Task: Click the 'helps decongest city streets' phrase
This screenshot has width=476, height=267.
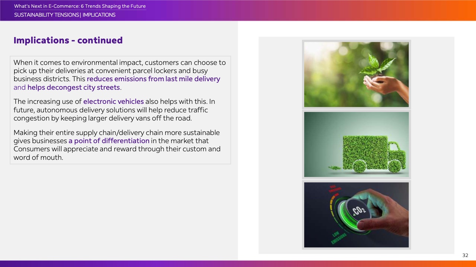Action: [x=74, y=88]
